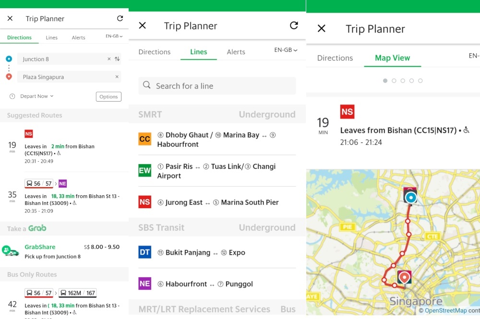This screenshot has width=480, height=319.
Task: Open Directions tab beside Map View
Action: [x=335, y=58]
